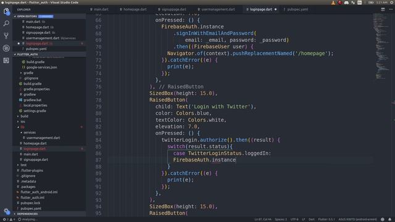The image size is (395, 222).
Task: Click the errors and warnings status icon
Action: click(x=9, y=220)
